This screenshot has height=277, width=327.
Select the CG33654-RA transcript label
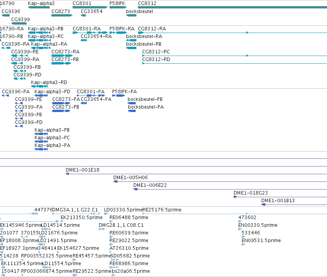96,36
